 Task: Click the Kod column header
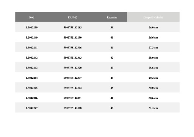click(32, 17)
